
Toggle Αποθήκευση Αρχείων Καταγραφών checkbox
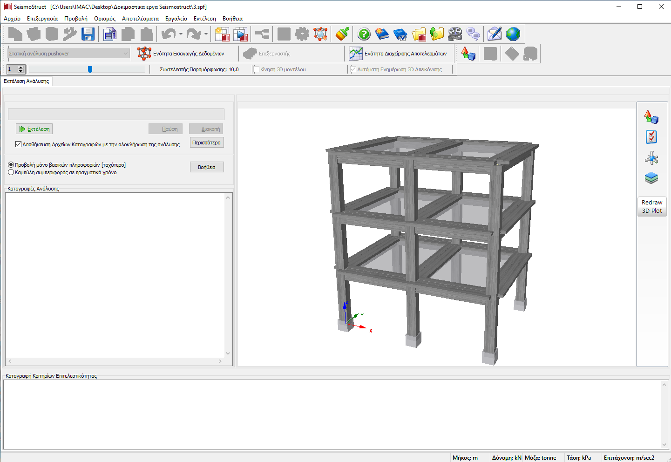[x=19, y=144]
